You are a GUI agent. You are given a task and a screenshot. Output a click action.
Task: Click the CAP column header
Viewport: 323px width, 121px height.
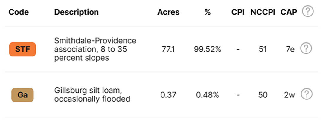coord(289,12)
